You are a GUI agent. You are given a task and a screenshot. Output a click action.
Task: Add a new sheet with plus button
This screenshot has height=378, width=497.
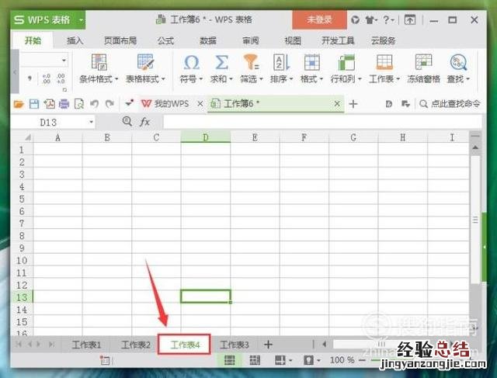tap(268, 345)
